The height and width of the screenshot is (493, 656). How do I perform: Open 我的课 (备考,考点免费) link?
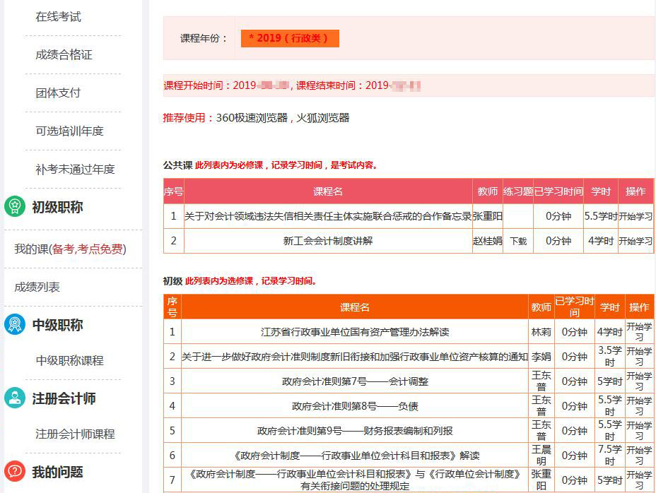pyautogui.click(x=70, y=249)
